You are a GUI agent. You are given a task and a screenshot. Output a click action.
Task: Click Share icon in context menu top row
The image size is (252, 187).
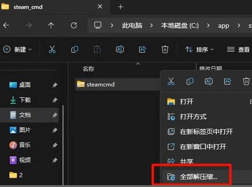(228, 81)
